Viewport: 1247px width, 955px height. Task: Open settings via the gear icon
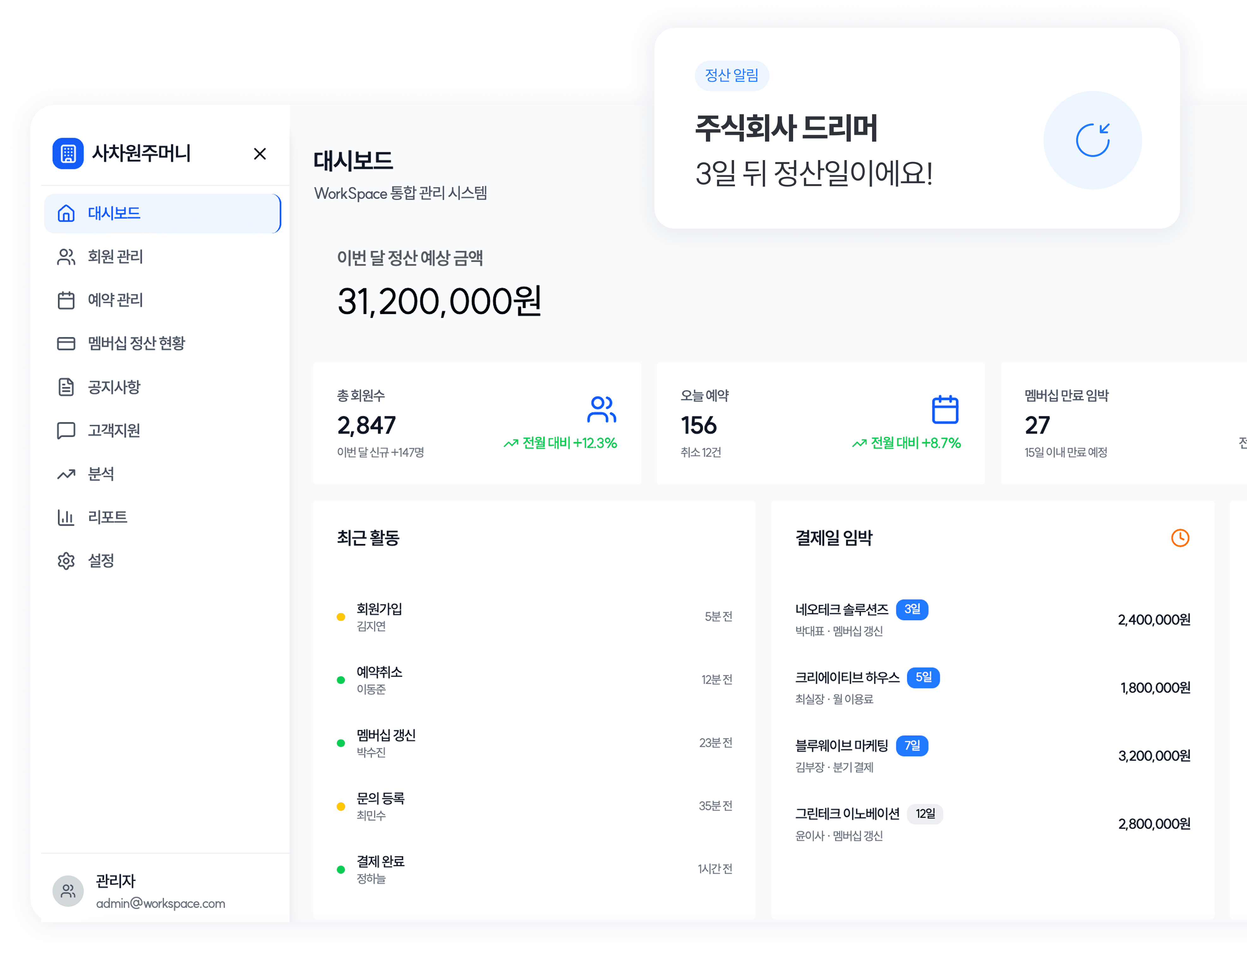point(66,561)
